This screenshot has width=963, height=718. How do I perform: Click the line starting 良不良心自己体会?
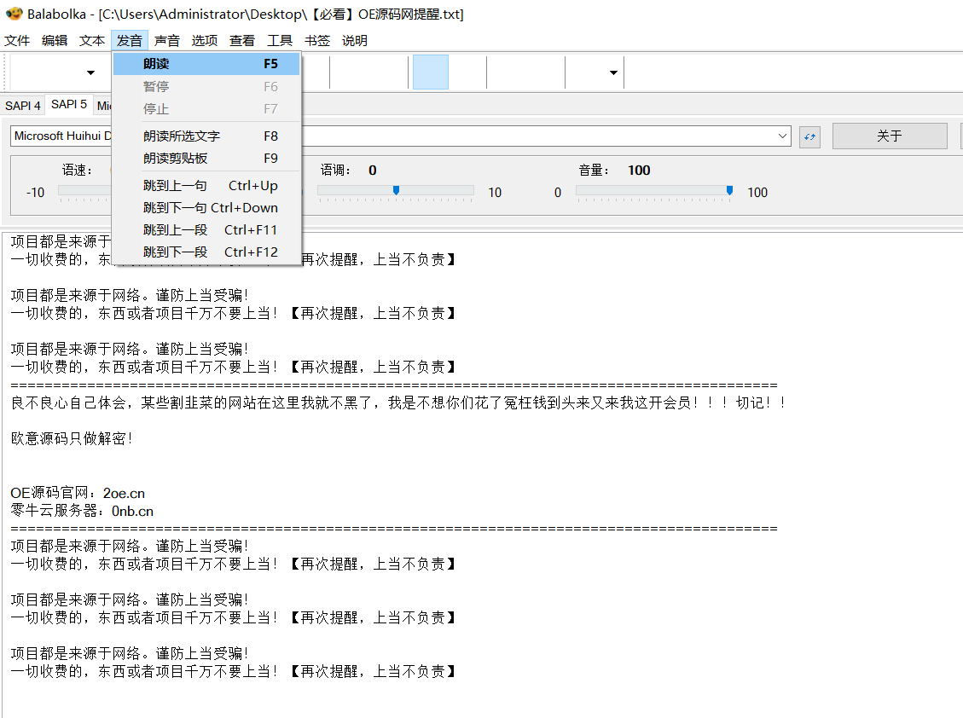(x=399, y=402)
